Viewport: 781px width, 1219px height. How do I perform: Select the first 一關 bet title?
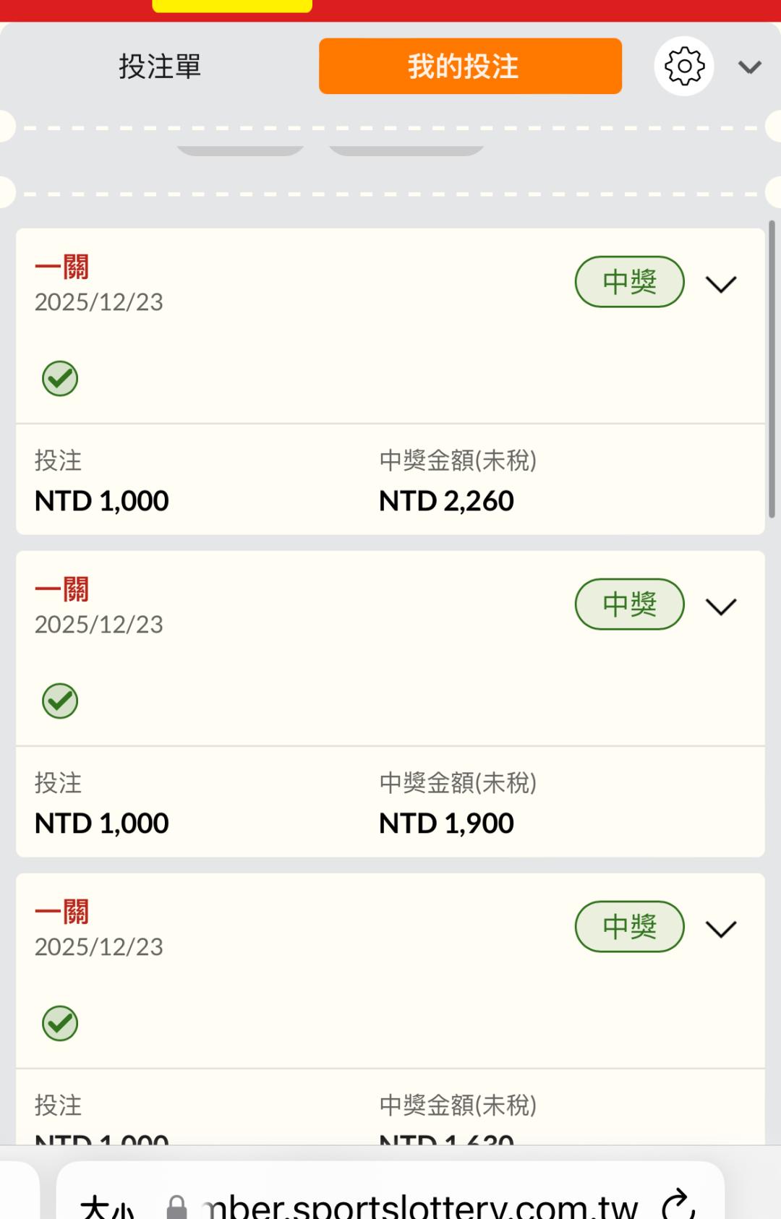pyautogui.click(x=62, y=268)
